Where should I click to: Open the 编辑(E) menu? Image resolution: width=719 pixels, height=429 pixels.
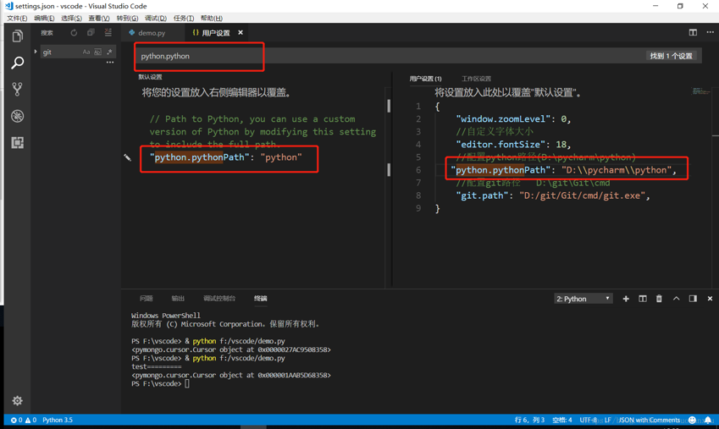44,18
